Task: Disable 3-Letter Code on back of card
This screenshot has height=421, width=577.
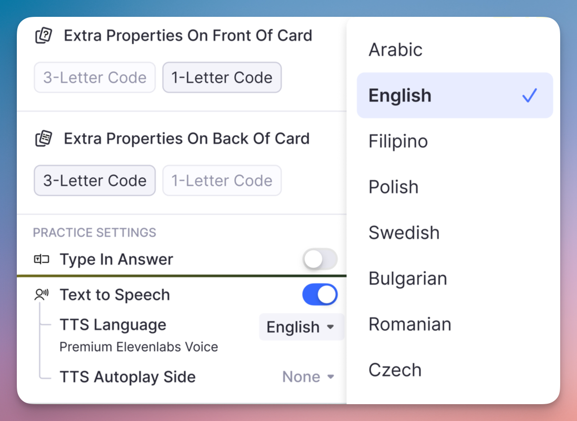Action: coord(95,180)
